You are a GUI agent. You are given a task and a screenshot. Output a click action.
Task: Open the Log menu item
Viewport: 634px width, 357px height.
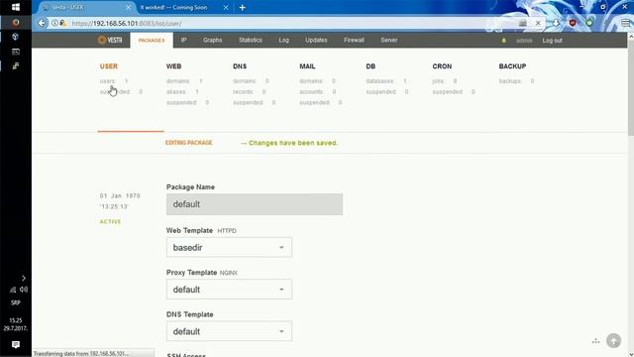284,40
